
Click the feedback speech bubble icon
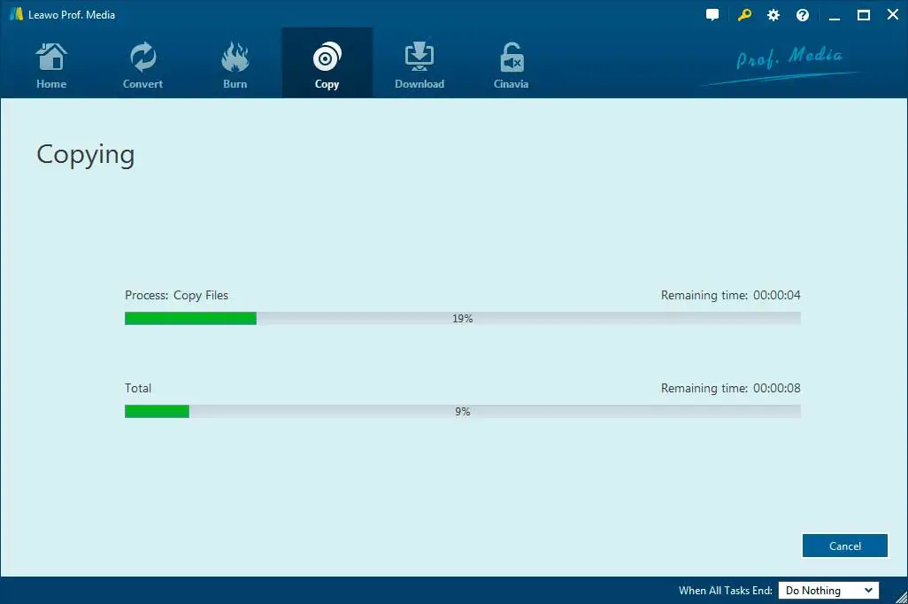(712, 15)
